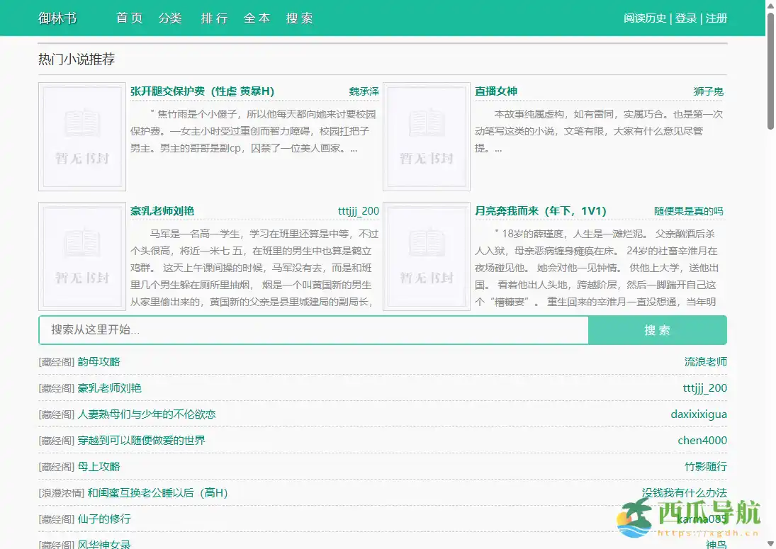Screen dimensions: 776x549
Task: Click the cover thumbnail of 张开腿交保护费
Action: [82, 136]
